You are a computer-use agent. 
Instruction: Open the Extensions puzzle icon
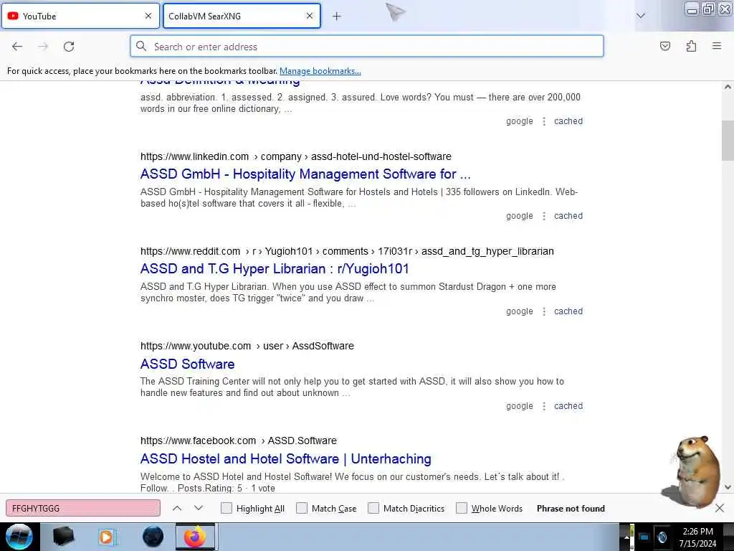pos(691,46)
